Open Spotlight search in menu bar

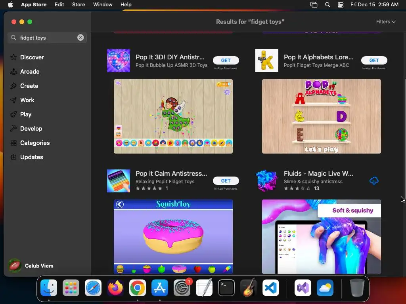tap(327, 4)
